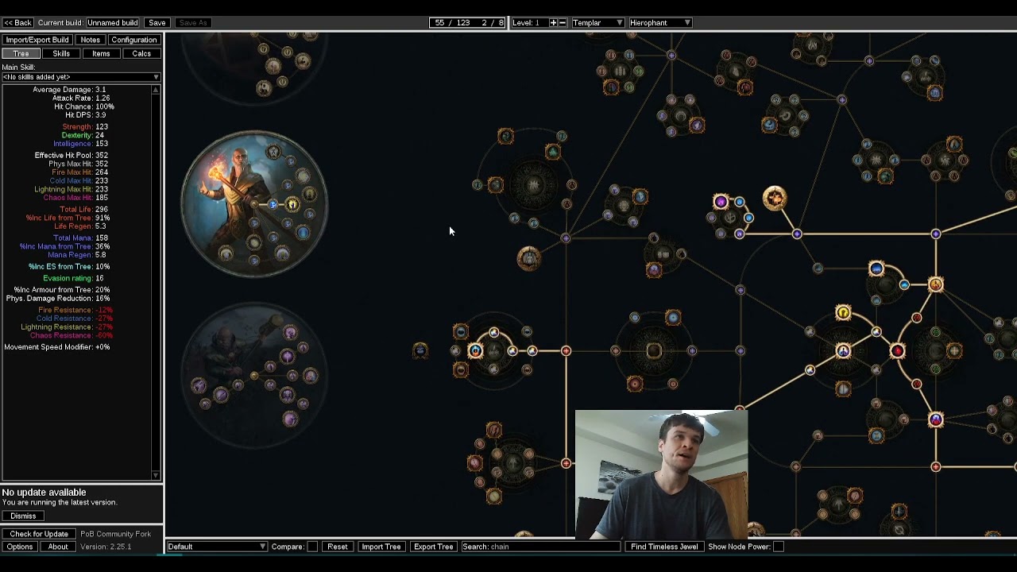Click the glowing yellow notable passive node
The width and height of the screenshot is (1017, 572).
(843, 314)
